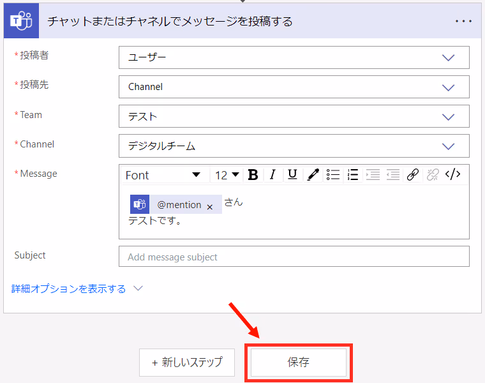Click the Microsoft Teams connector icon

pos(21,20)
